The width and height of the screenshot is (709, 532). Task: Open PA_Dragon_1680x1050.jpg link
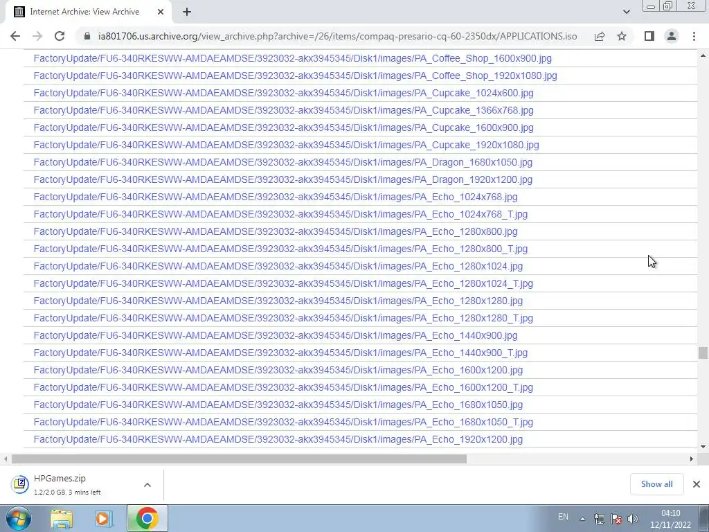(x=283, y=162)
